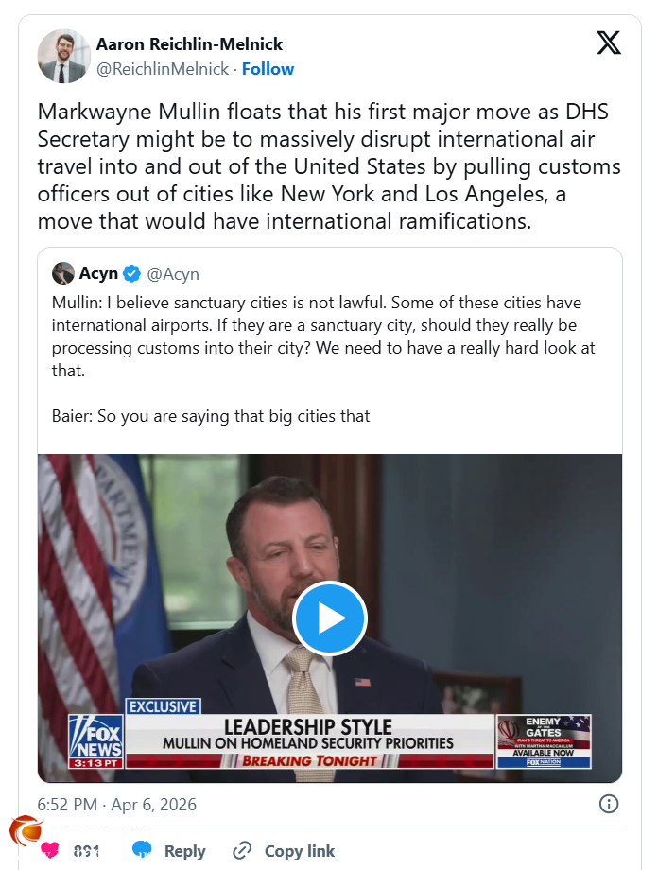Click the Copy link text
Viewport: 658px width, 870px height.
pos(299,851)
